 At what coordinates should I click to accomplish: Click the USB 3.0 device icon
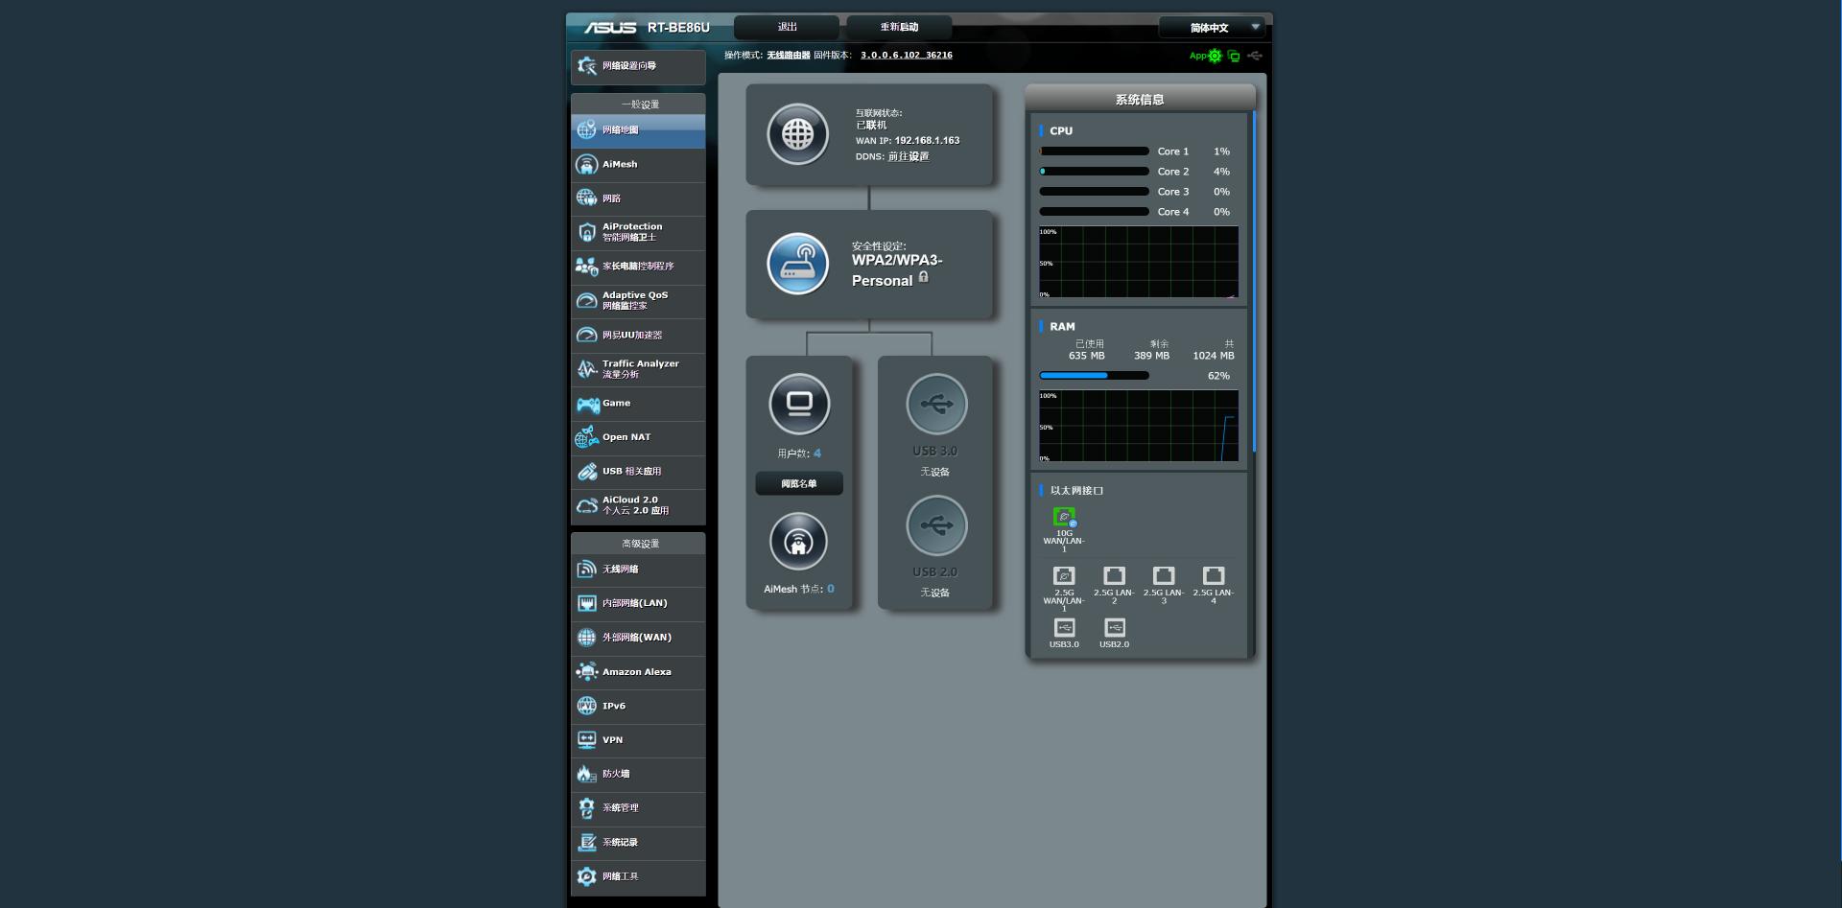coord(936,404)
